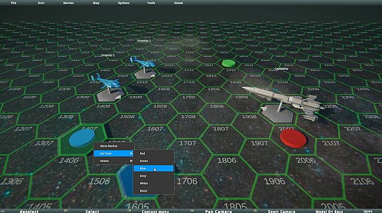This screenshot has width=382, height=213.
Task: Click the Dropship 1 label
Action: [x=144, y=41]
